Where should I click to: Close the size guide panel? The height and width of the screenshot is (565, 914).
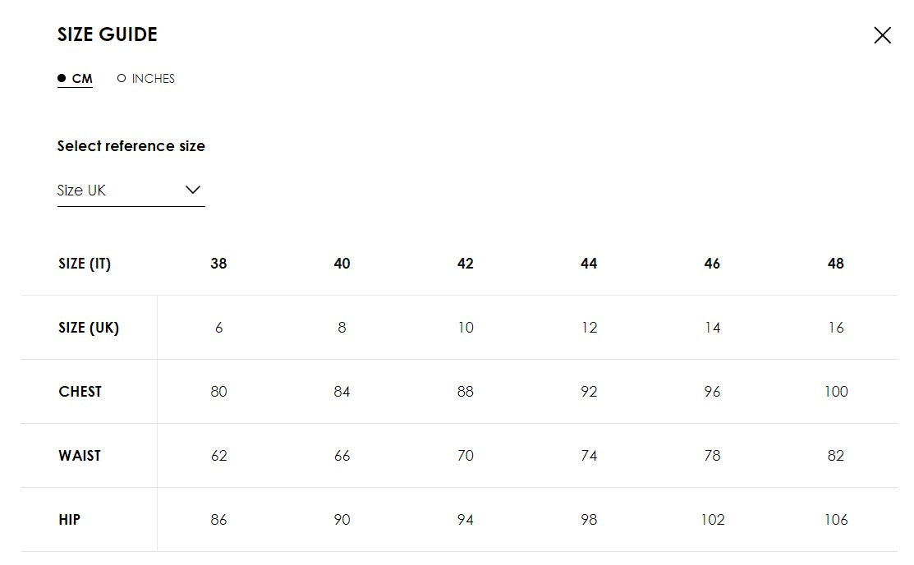882,35
